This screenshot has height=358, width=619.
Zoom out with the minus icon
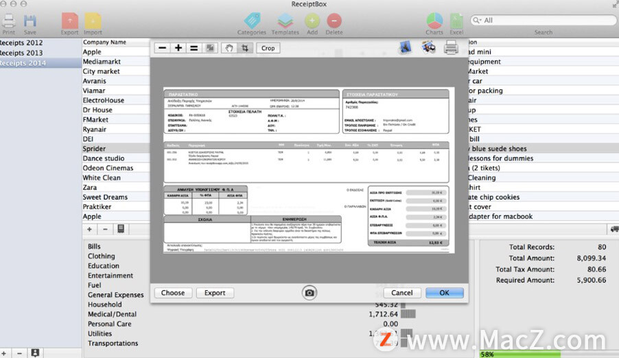tap(162, 48)
